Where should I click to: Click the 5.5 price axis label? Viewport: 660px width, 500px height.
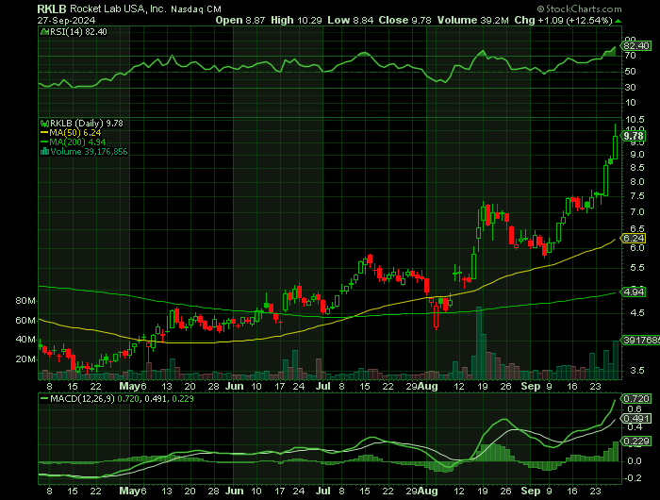tap(637, 268)
